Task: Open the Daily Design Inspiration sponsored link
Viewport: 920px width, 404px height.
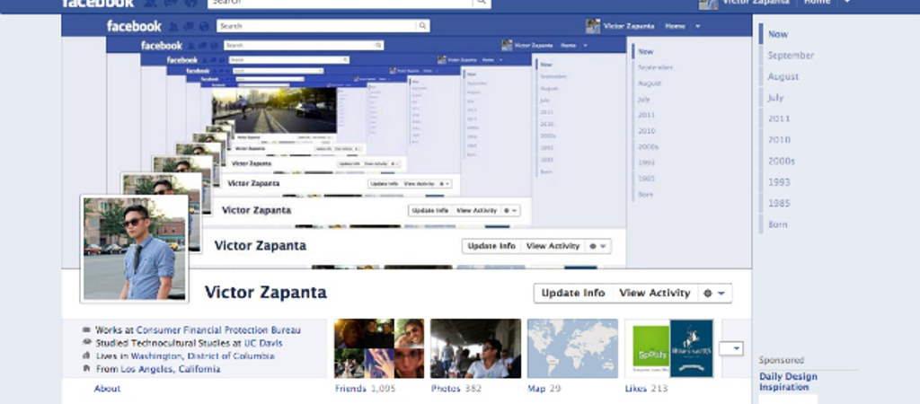Action: point(788,382)
